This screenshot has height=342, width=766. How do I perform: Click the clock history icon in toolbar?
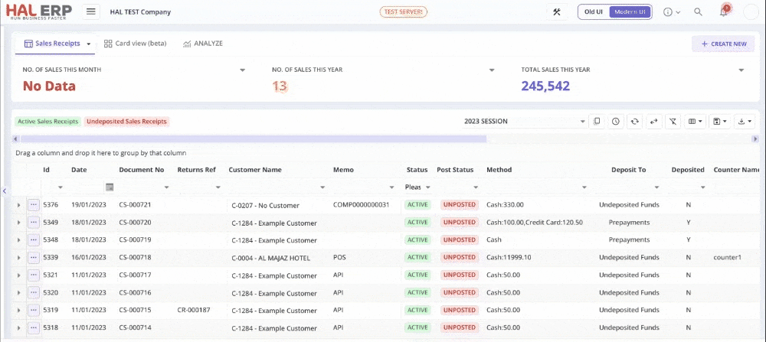coord(616,122)
